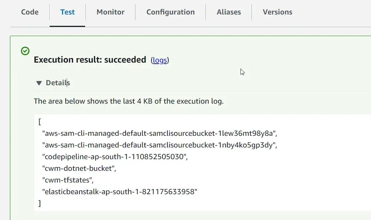Open the Monitor tab
The image size is (371, 220).
(x=110, y=12)
